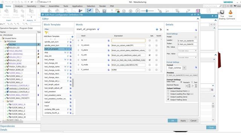This screenshot has width=241, height=135.
Task: Click True Shading icon in ribbon
Action: (222, 12)
